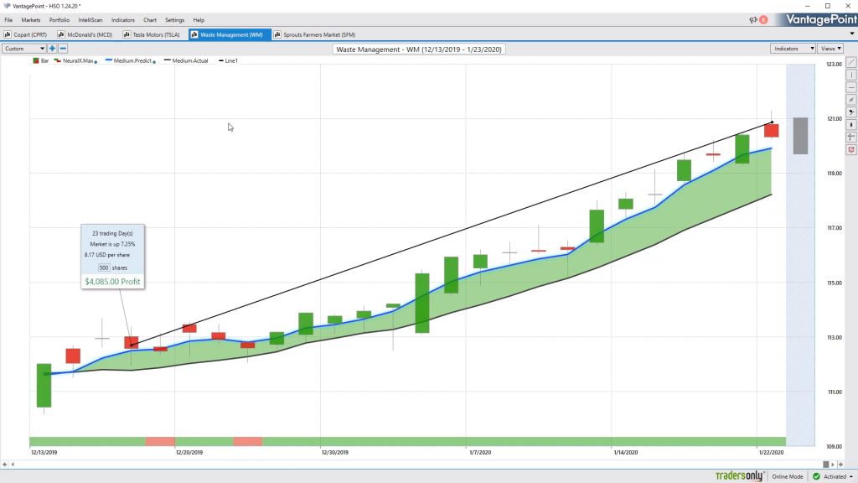Click the $4,085.00 Profit text

(x=113, y=282)
